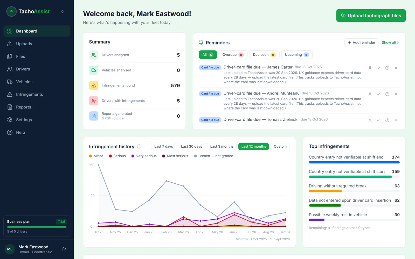Dismiss the Tomasz Zielinski reminder
Screen dimensions: 415x259
pyautogui.click(x=396, y=120)
